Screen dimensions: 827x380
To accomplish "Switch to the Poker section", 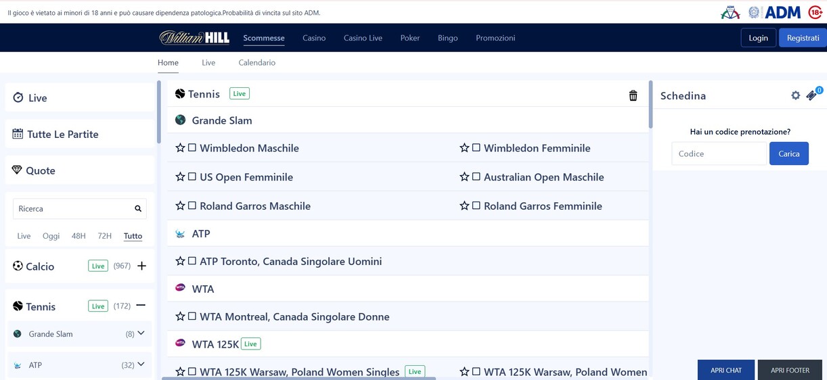I will pos(410,38).
